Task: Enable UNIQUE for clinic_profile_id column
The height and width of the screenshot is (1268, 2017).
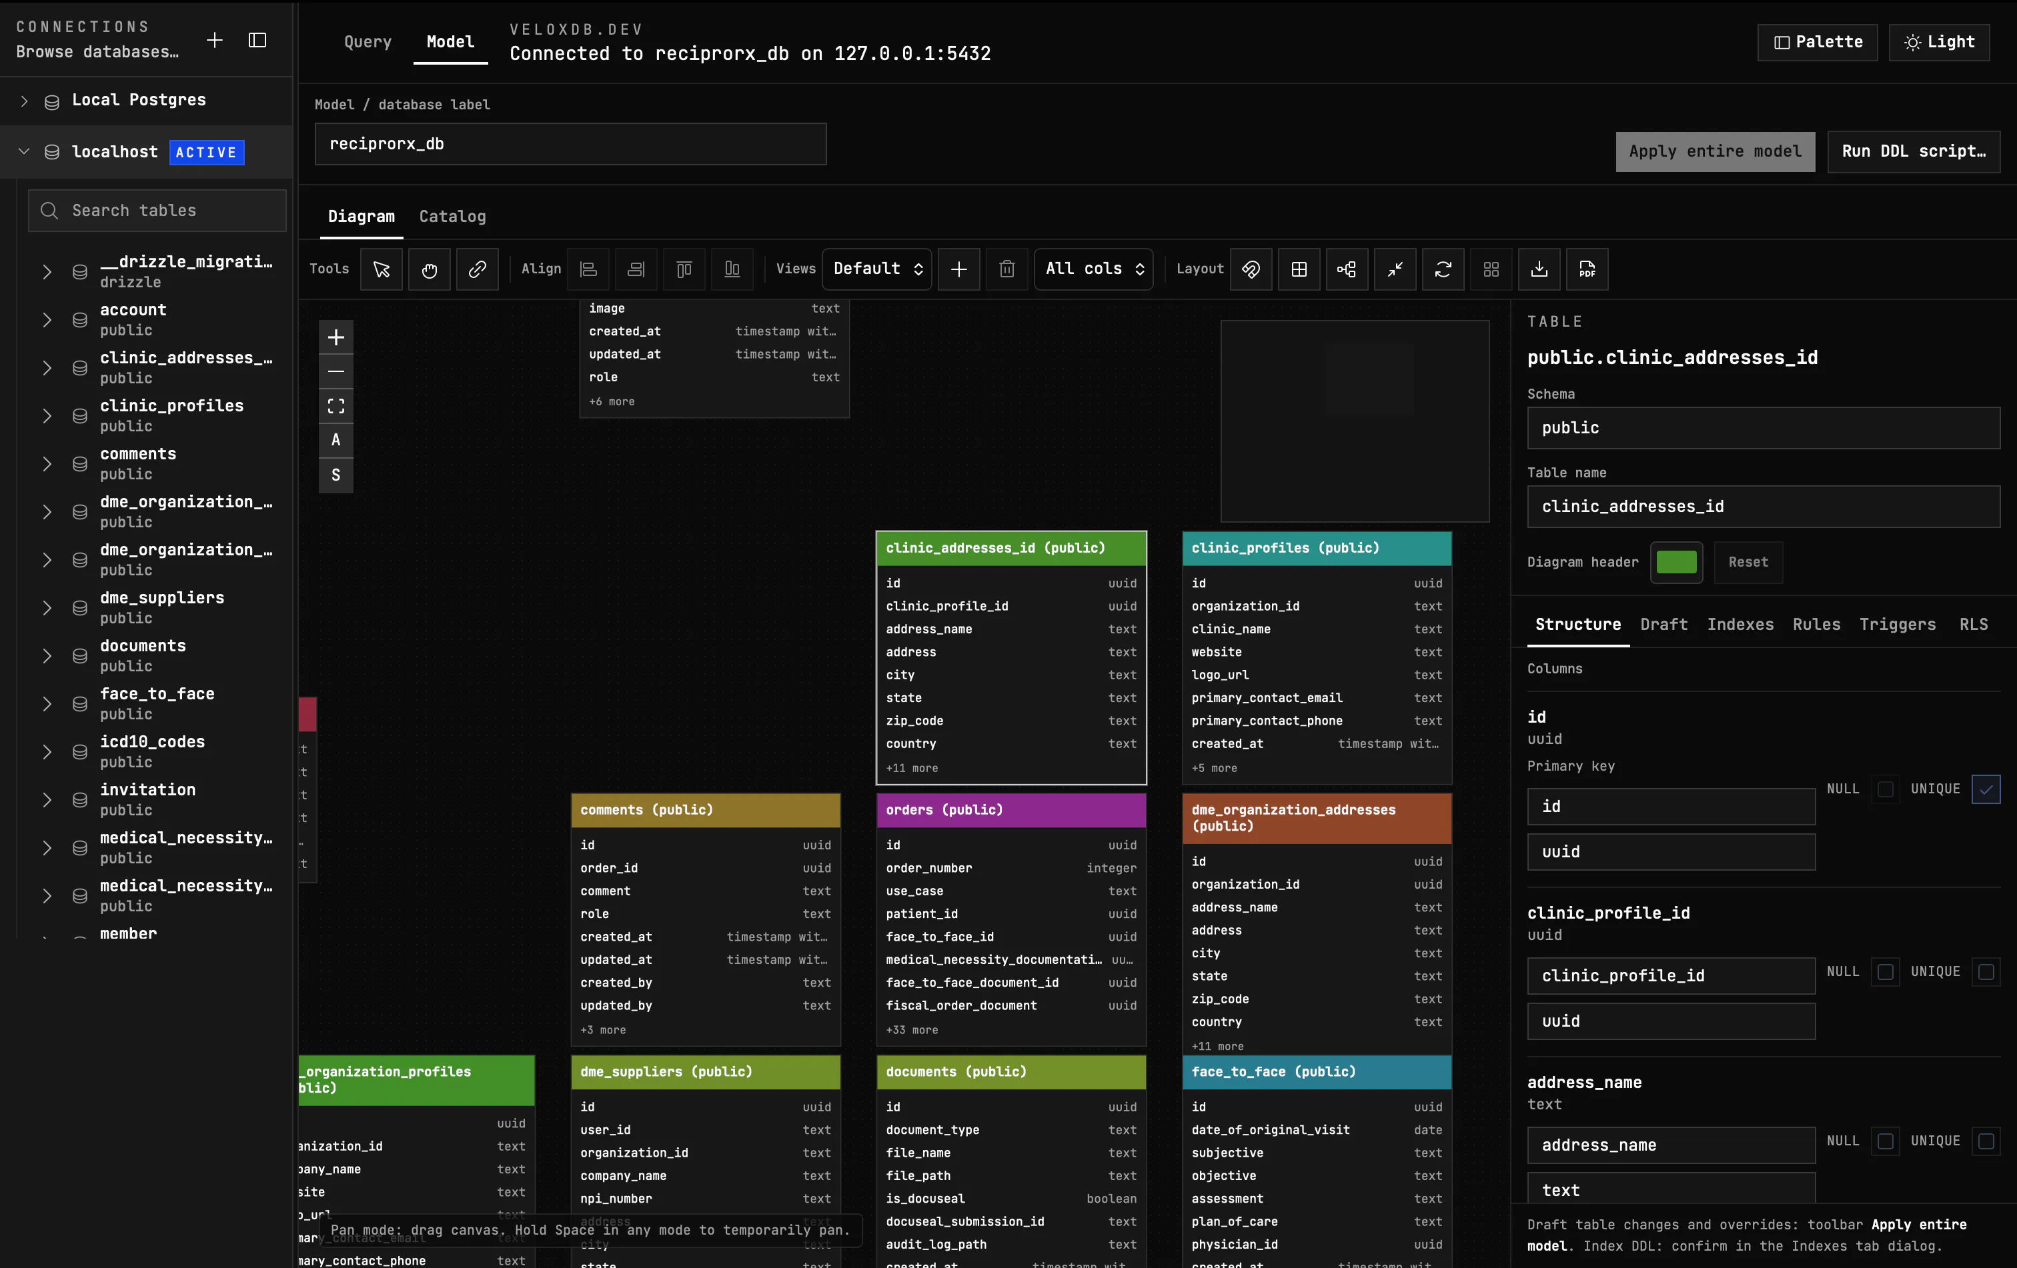Action: pos(1986,972)
